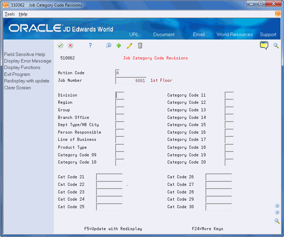
Task: Click the red Job Category Code Revisions title
Action: 155,58
